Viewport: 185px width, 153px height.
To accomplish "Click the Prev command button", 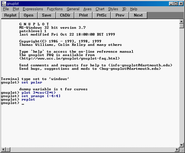I will 120,15.
